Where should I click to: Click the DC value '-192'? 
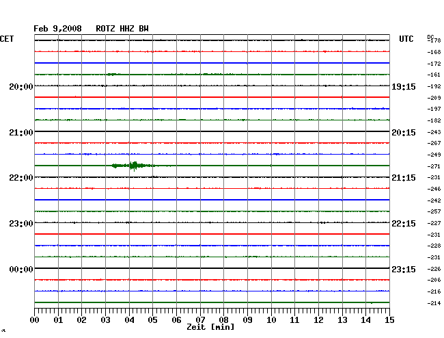[x=434, y=86]
